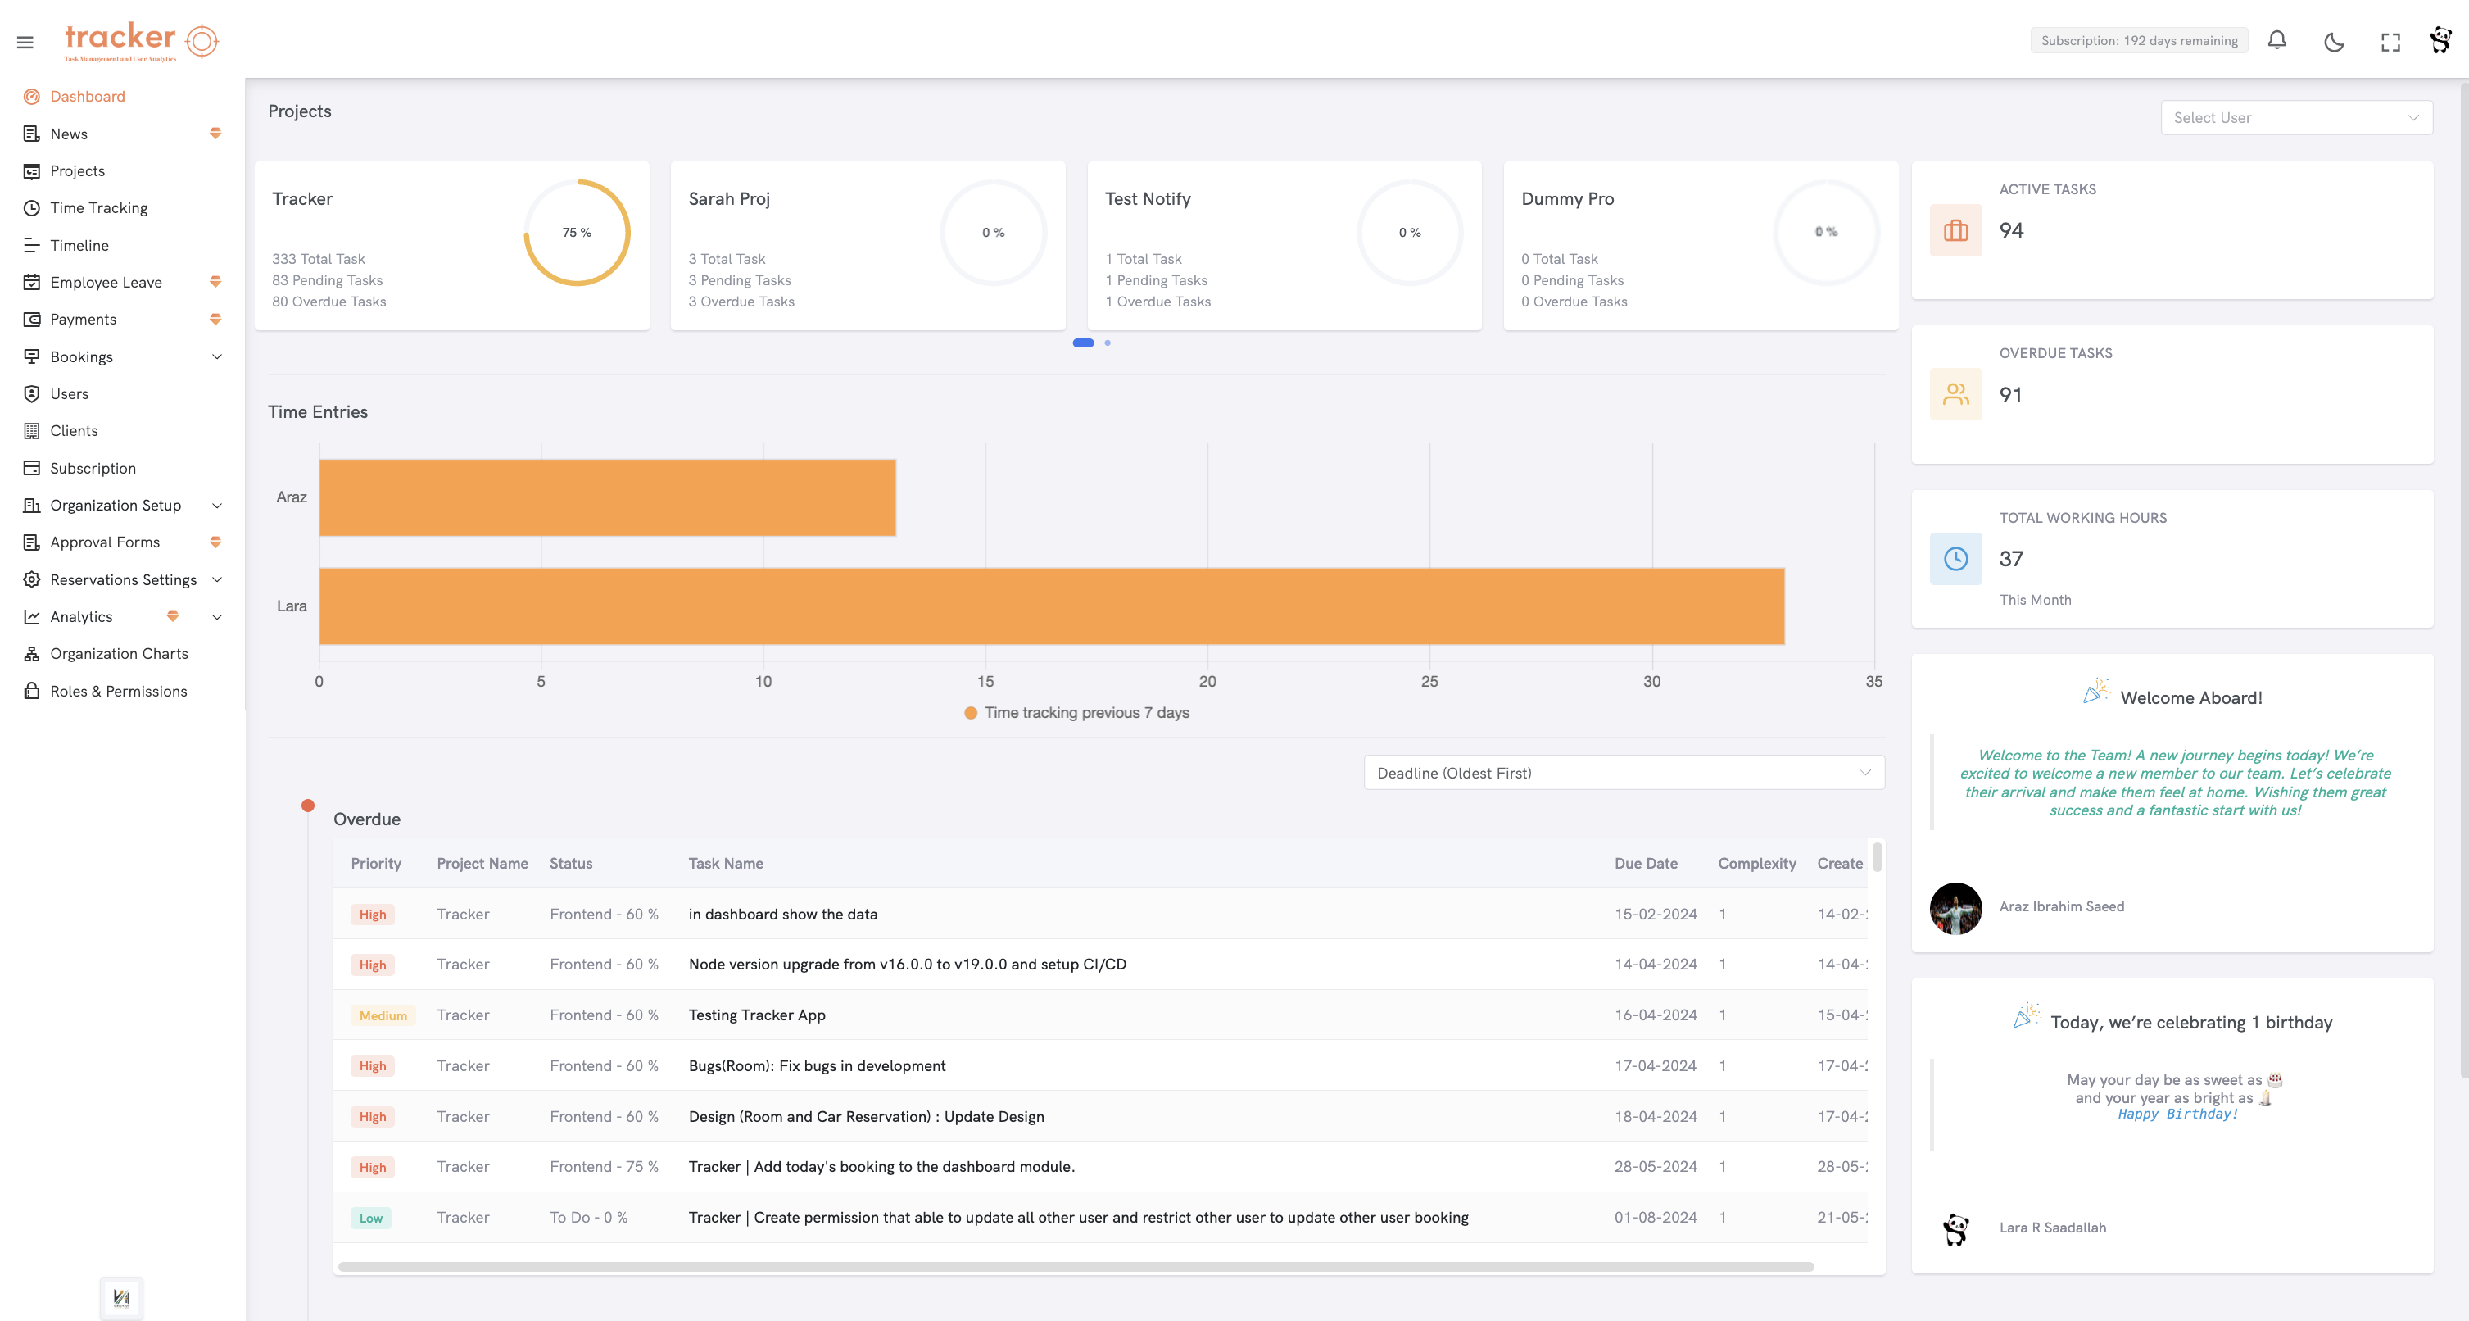Open the Deadline (Oldest First) sort dropdown
This screenshot has width=2469, height=1321.
tap(1623, 773)
